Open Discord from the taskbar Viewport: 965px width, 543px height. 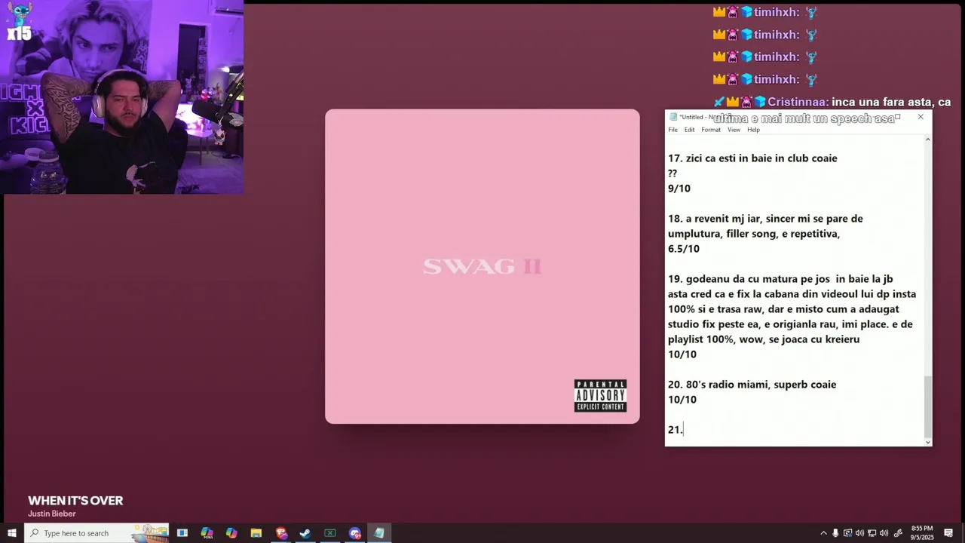click(x=355, y=533)
